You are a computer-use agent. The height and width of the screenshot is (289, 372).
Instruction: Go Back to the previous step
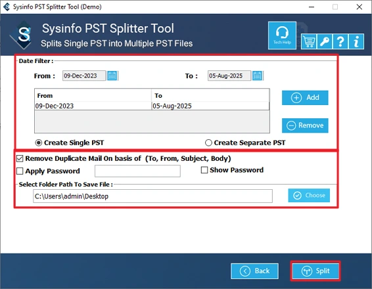click(254, 271)
